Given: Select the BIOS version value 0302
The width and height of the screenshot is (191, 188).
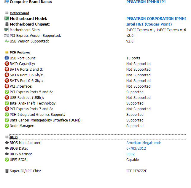Looking at the screenshot, I should [x=130, y=154].
